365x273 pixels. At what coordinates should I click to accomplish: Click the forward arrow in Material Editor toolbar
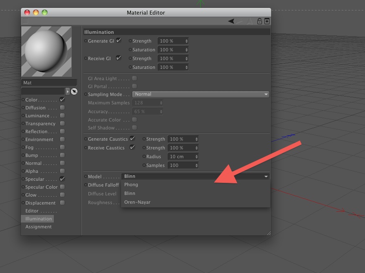pyautogui.click(x=239, y=21)
